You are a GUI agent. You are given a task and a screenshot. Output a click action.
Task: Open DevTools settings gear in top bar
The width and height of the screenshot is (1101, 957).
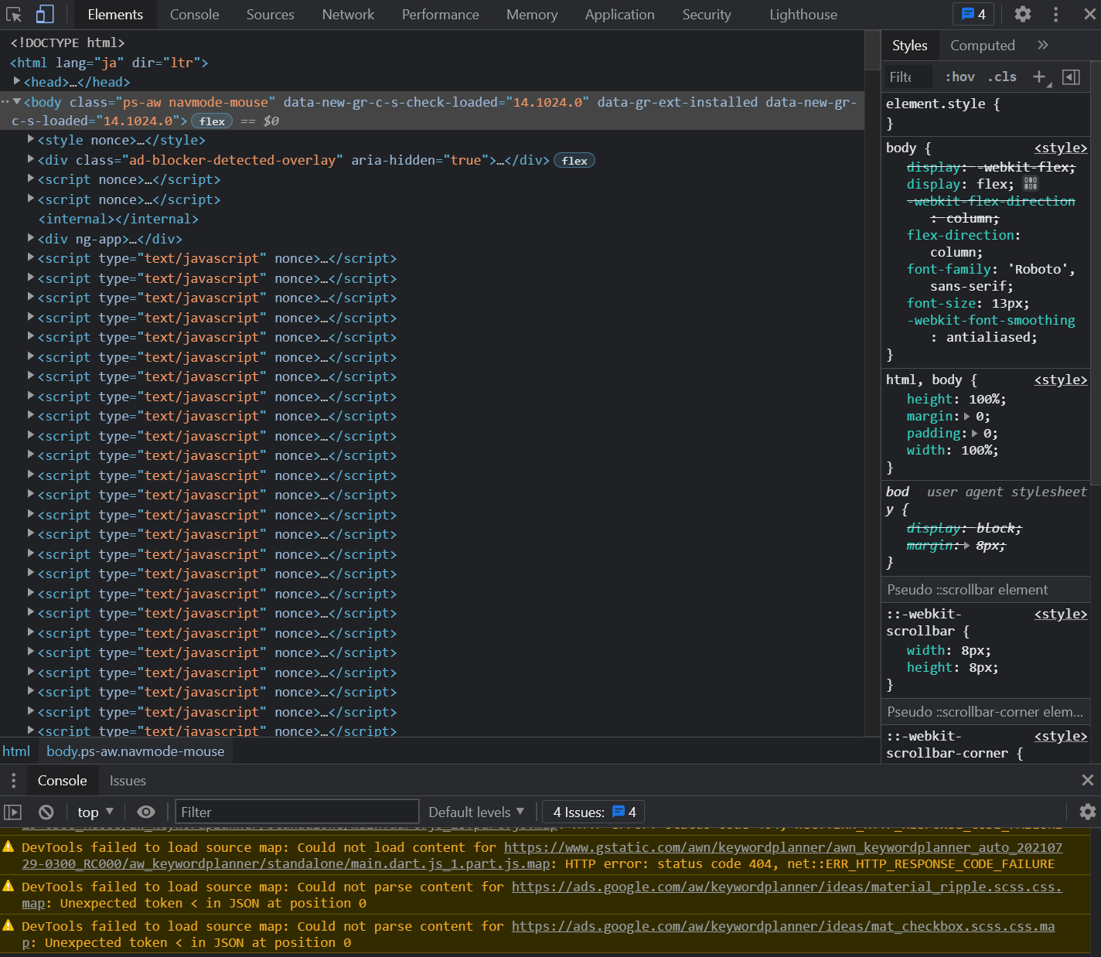[x=1023, y=14]
